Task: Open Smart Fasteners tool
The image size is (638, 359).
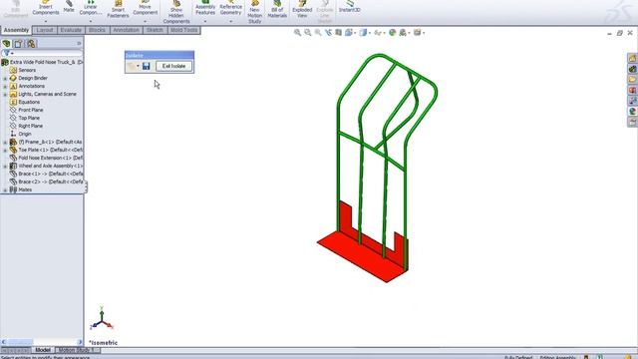Action: point(118,10)
